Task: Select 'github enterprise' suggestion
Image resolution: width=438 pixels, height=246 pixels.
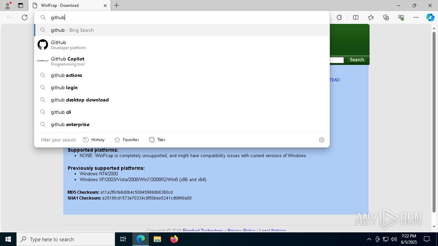Action: 182,124
